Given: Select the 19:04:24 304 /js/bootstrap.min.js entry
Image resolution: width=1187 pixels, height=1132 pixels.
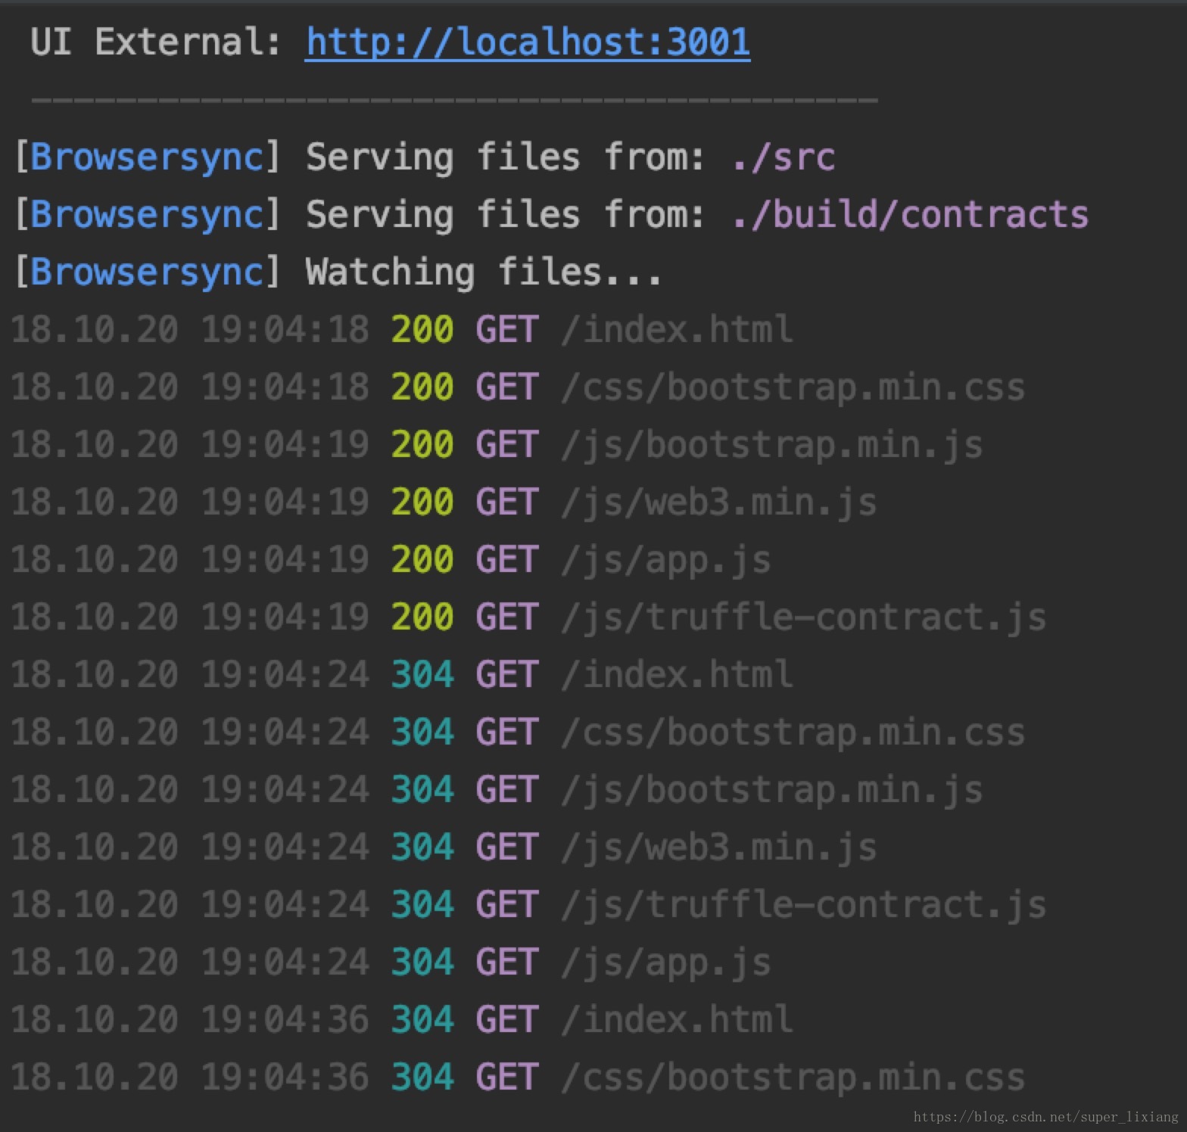Looking at the screenshot, I should coord(497,790).
